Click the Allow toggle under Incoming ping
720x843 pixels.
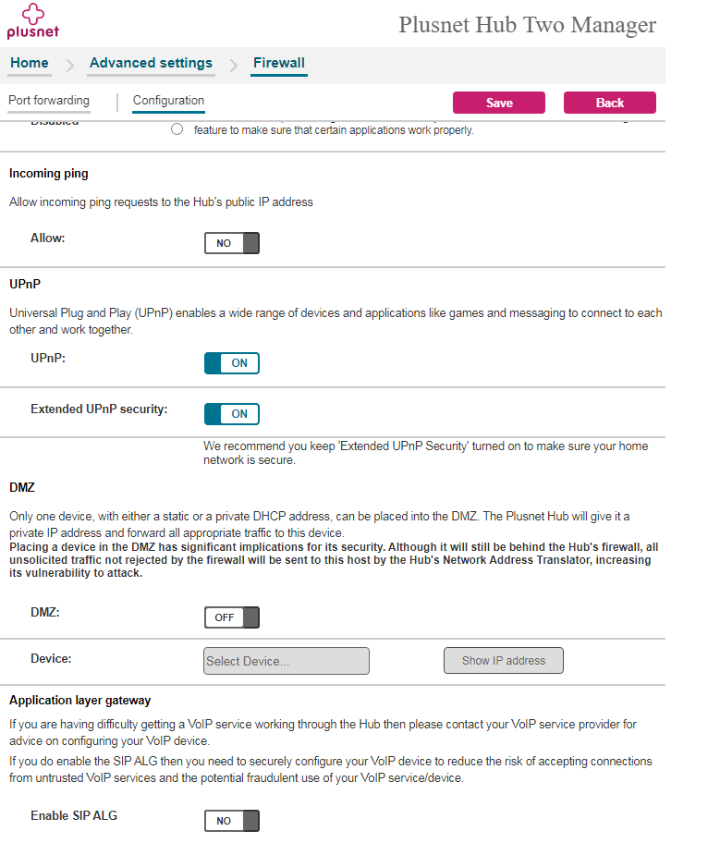[231, 242]
